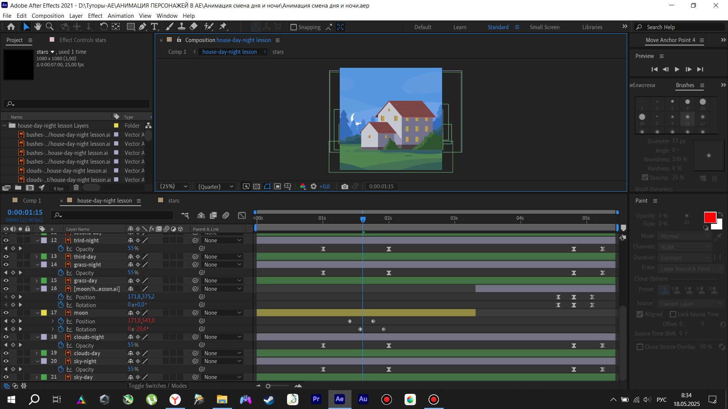728x409 pixels.
Task: Expand the grass-day layer properties
Action: click(37, 281)
